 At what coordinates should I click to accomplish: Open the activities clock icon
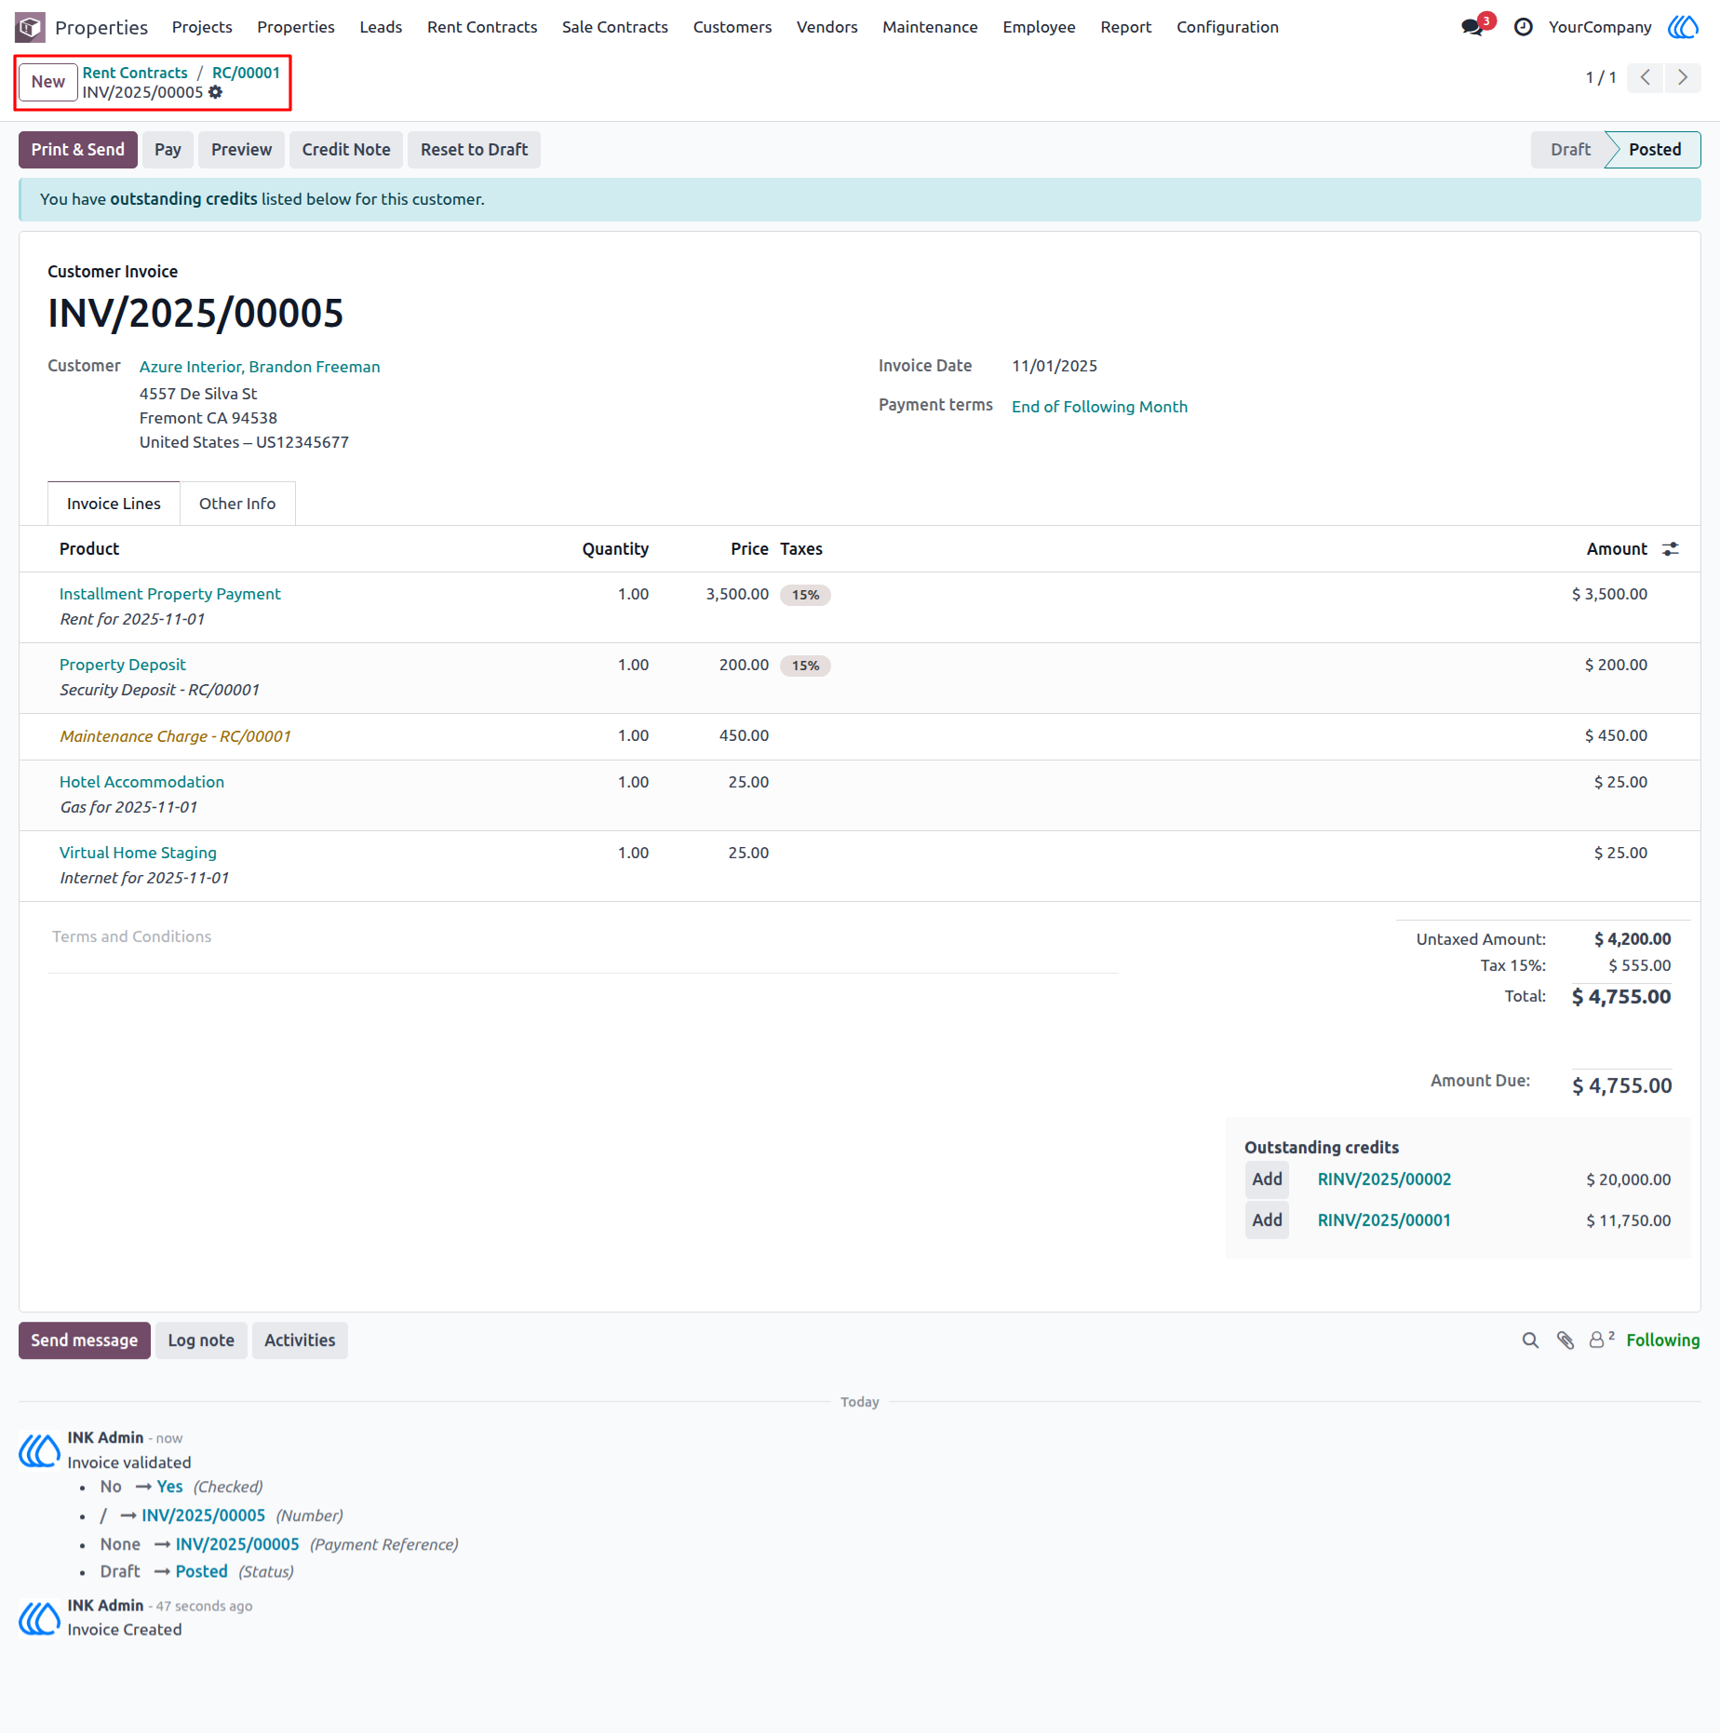click(1524, 27)
